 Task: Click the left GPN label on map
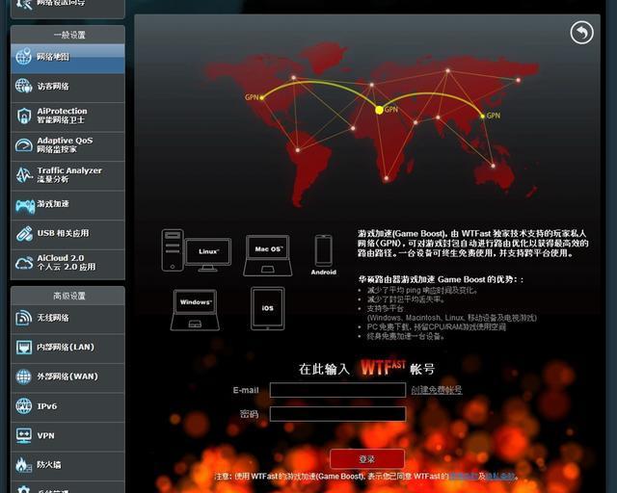(x=251, y=97)
